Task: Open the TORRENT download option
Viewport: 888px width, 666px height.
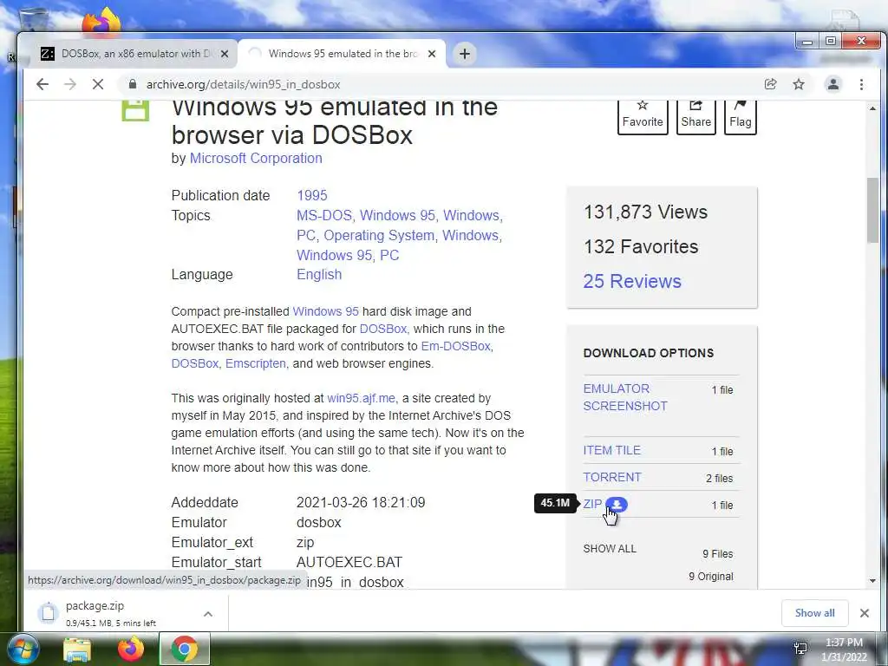Action: (x=611, y=478)
